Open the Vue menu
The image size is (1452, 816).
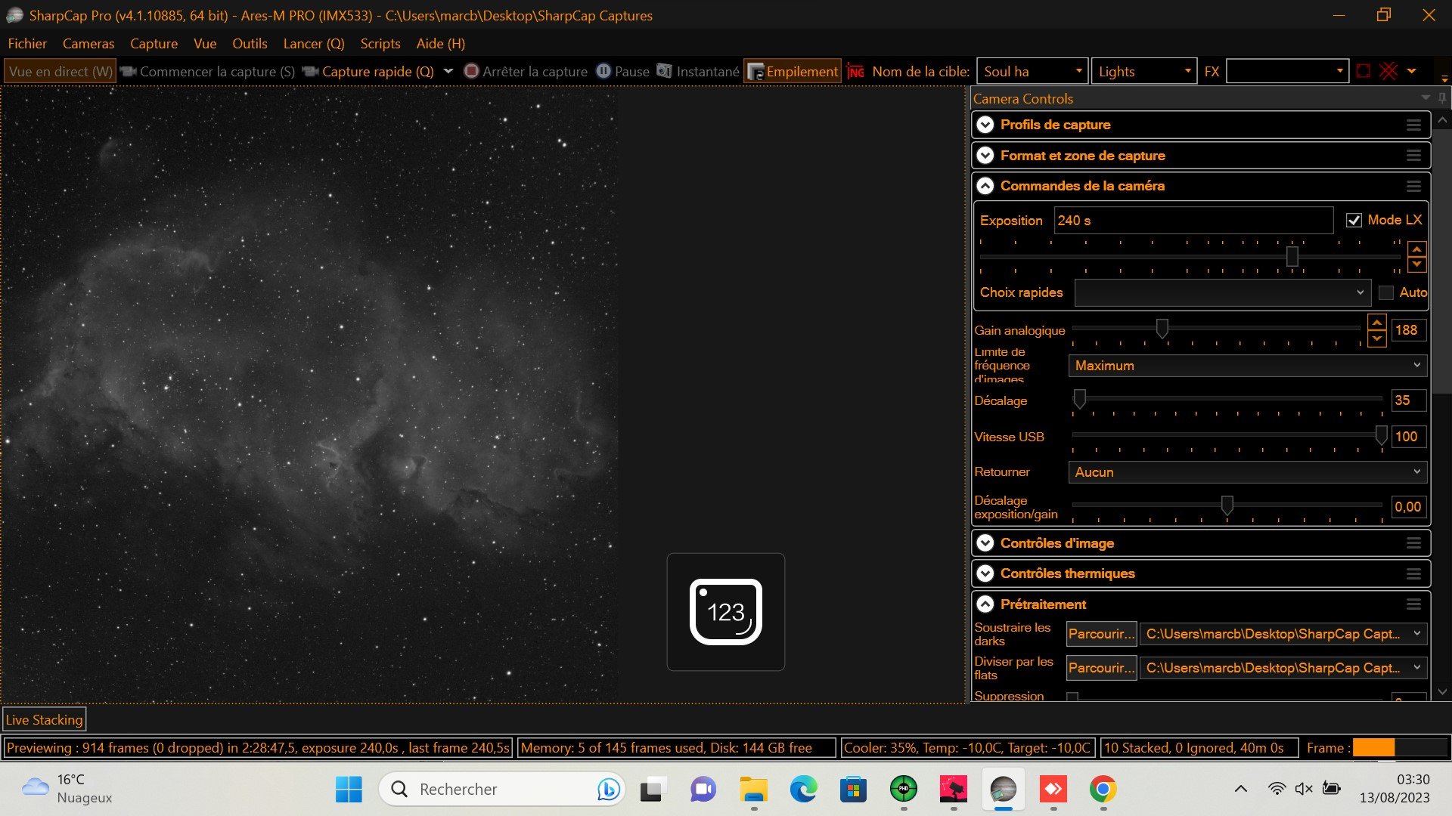(x=205, y=44)
